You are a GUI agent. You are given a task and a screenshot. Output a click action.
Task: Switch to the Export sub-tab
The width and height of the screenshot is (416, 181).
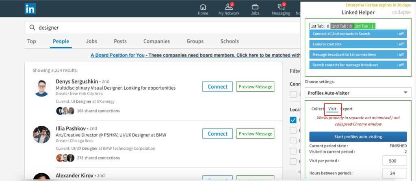(x=347, y=109)
